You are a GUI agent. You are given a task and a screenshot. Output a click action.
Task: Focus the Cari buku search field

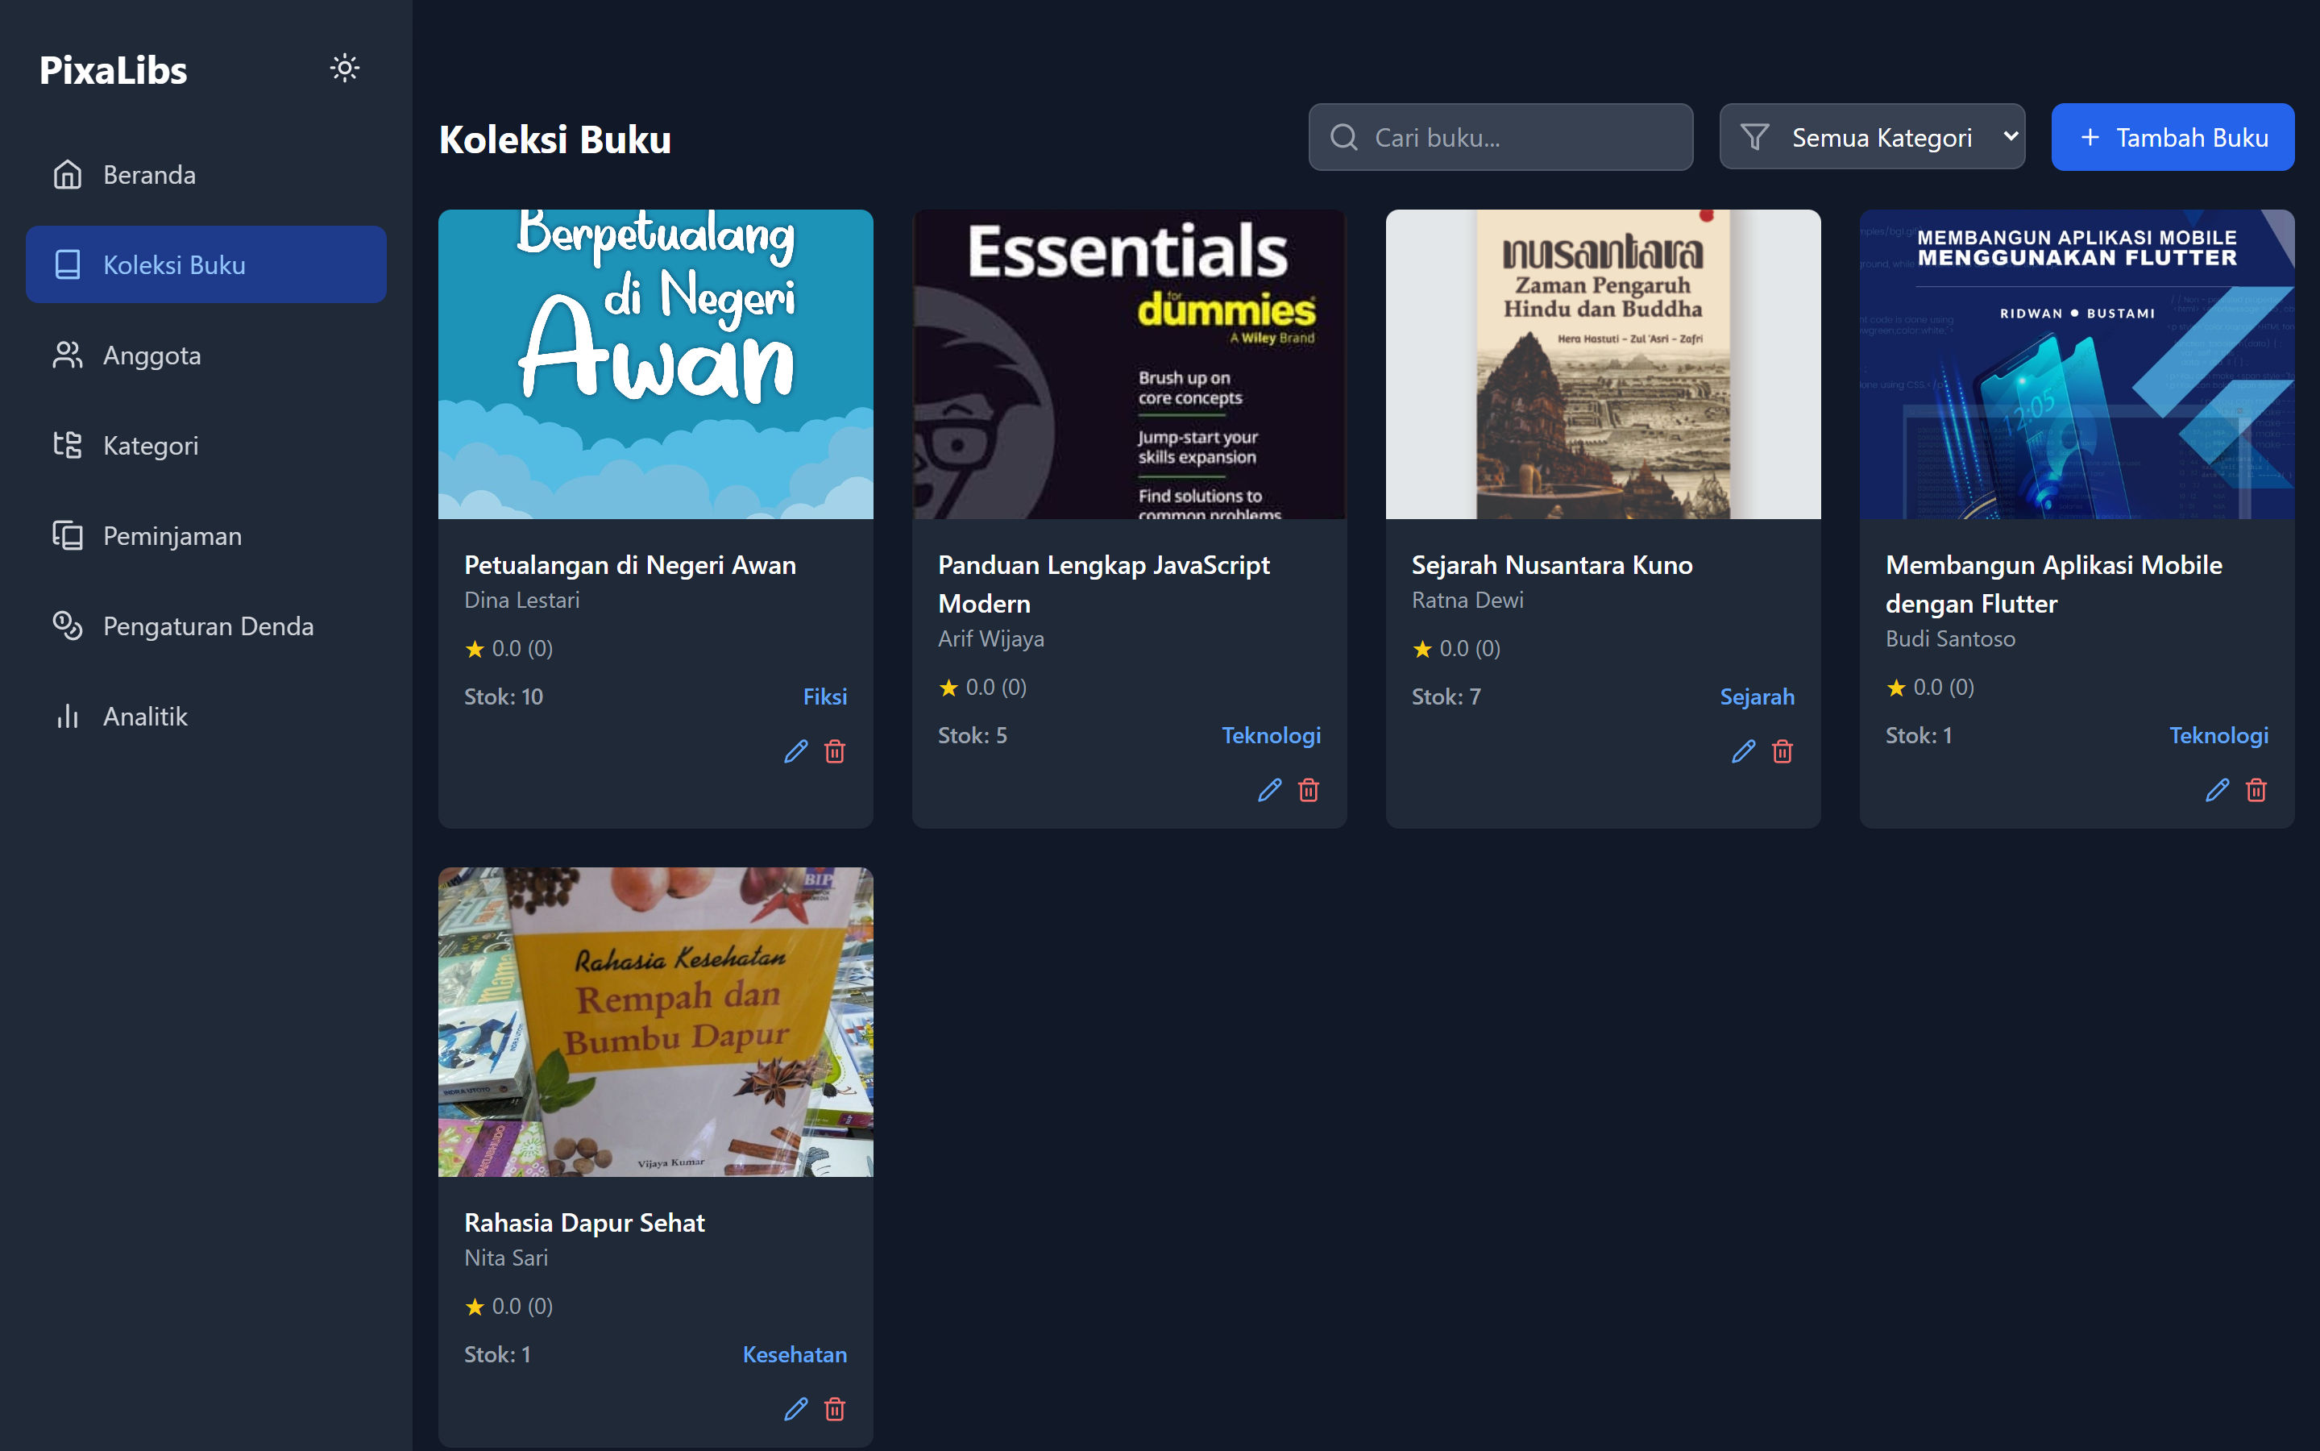click(x=1500, y=137)
